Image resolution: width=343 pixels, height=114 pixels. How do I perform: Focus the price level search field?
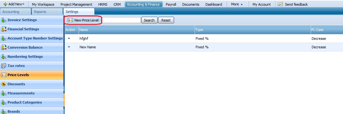tap(121, 20)
